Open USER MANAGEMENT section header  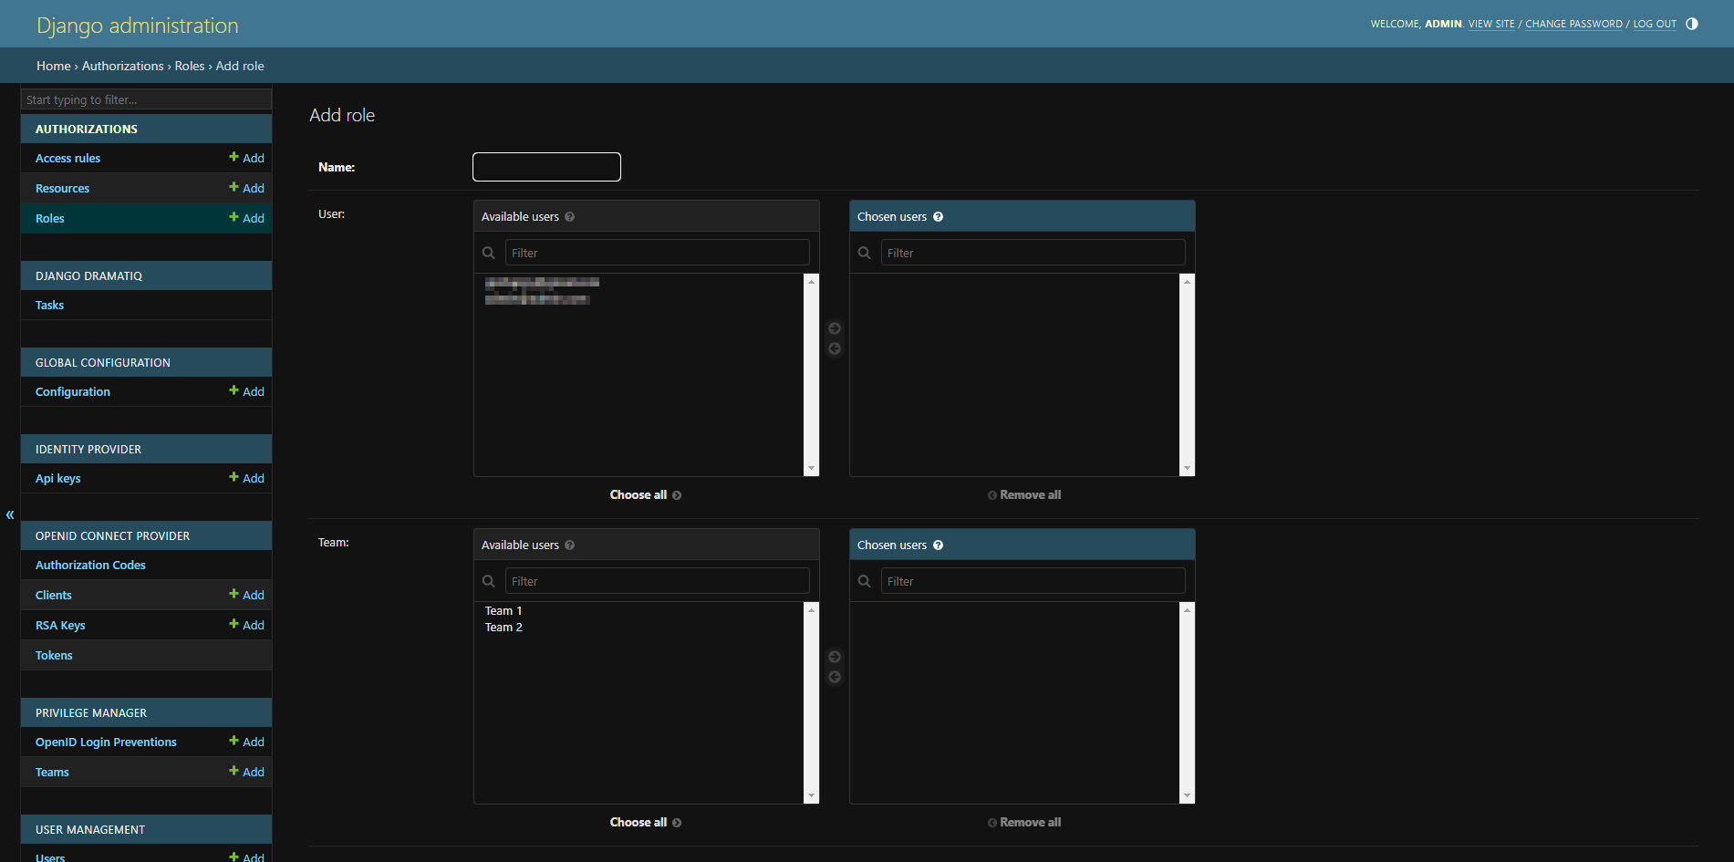[90, 829]
